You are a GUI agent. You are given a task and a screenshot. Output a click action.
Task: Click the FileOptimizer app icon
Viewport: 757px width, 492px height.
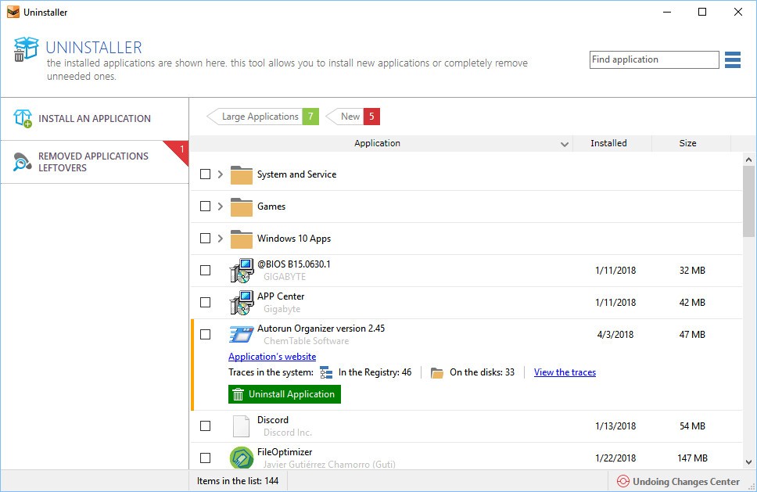tap(241, 458)
